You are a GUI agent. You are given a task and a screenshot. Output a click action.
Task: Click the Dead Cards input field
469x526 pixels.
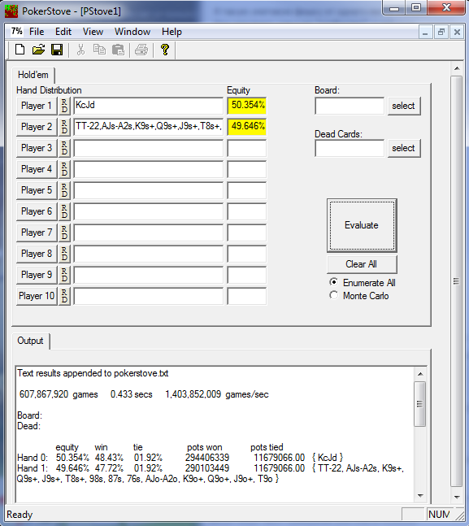coord(350,148)
